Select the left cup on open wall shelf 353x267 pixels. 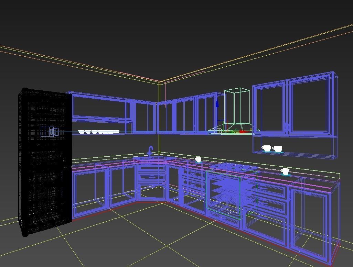click(266, 148)
